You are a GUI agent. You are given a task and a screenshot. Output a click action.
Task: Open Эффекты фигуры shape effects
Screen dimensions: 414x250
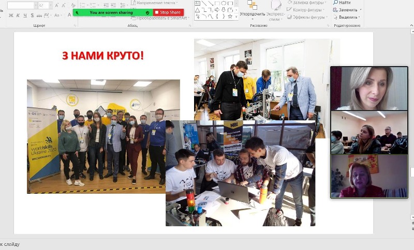tap(307, 17)
